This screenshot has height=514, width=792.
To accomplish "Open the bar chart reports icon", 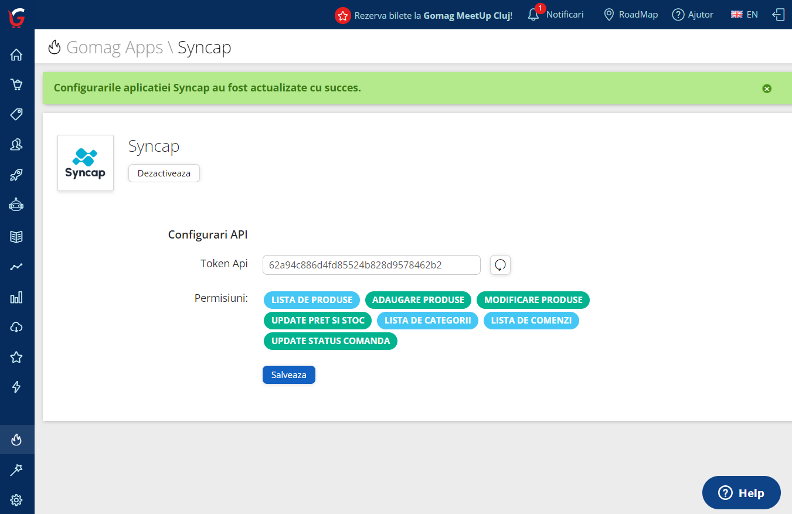I will [x=16, y=298].
